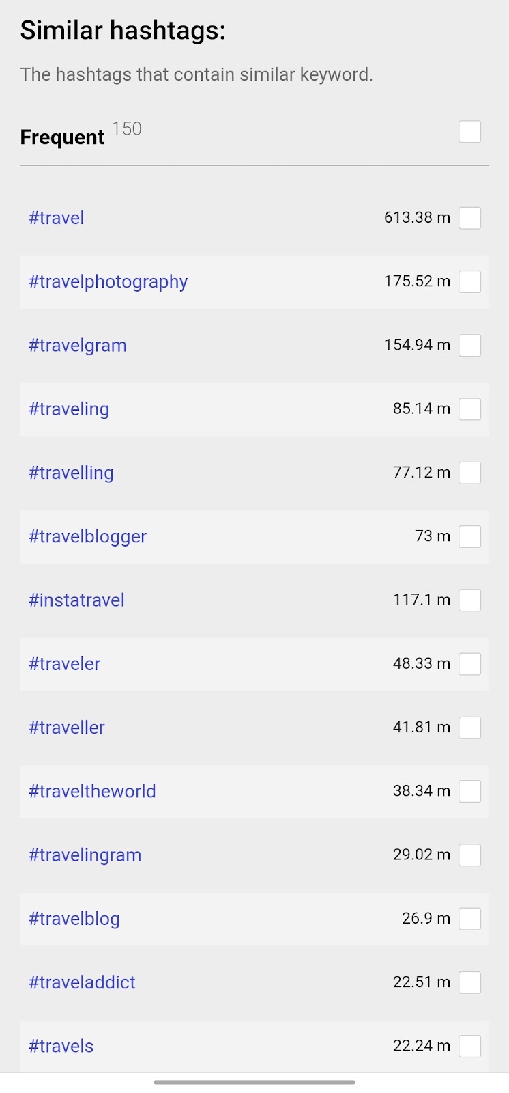Select the #travelphotography checkbox

point(469,281)
